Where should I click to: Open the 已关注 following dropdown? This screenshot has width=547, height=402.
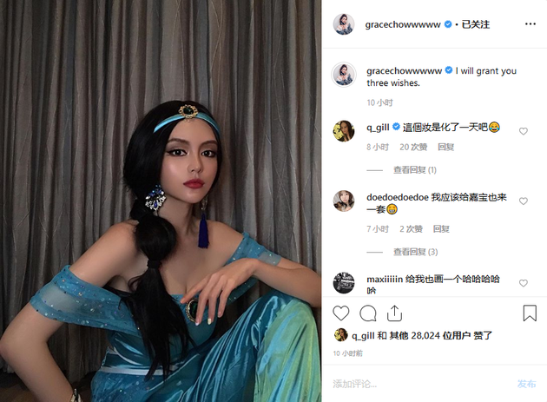[x=476, y=24]
